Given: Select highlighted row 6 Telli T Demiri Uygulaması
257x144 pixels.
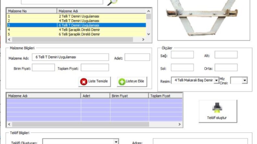Looking at the screenshot, I should (x=76, y=25).
